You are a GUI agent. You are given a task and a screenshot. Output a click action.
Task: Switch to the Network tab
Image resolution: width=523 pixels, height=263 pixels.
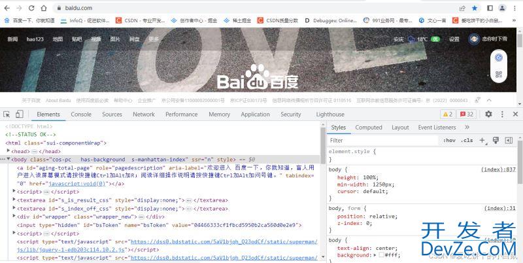pos(144,114)
